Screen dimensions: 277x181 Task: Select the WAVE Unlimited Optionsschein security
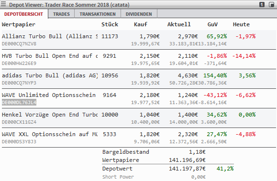pos(49,95)
